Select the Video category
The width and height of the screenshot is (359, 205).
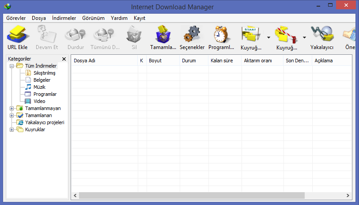pos(39,101)
